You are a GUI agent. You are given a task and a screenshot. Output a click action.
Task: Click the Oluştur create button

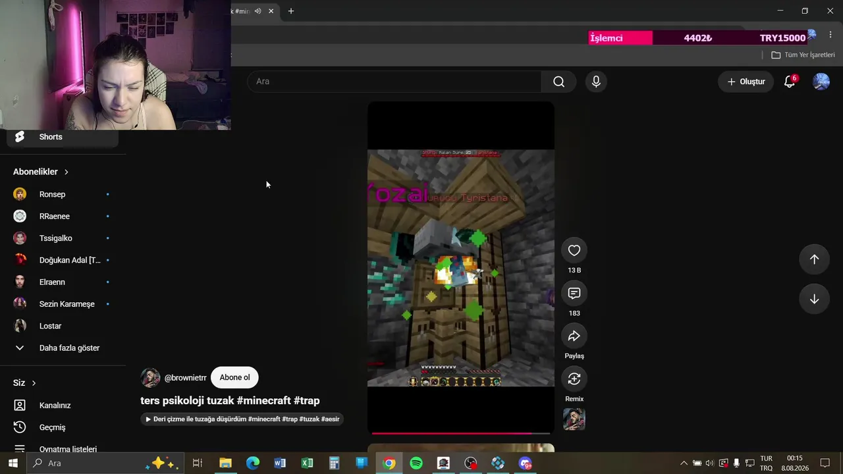click(x=746, y=82)
